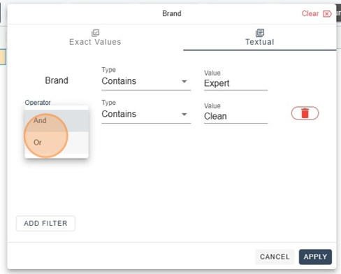Screen dimensions: 341x274
Task: Click the Value field containing Clean
Action: pos(235,116)
